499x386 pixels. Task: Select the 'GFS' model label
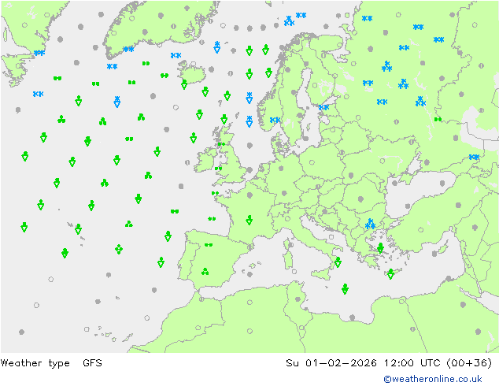click(x=92, y=362)
